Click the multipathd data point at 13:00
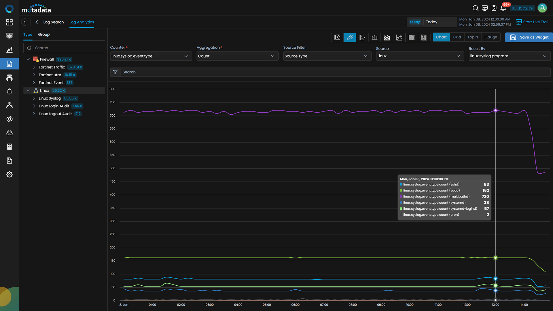The image size is (553, 311). pos(495,110)
